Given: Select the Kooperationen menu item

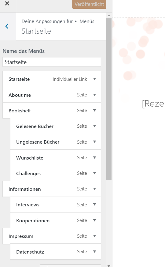Looking at the screenshot, I should click(56, 220).
